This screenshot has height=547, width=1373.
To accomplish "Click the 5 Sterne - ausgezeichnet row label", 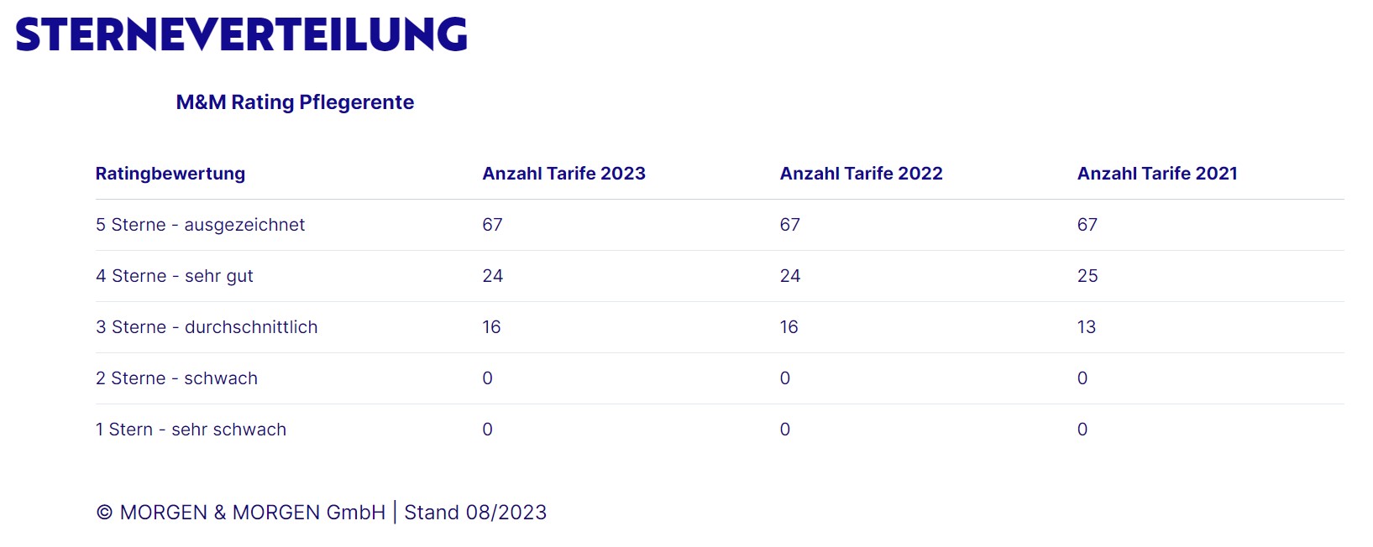I will [x=200, y=225].
